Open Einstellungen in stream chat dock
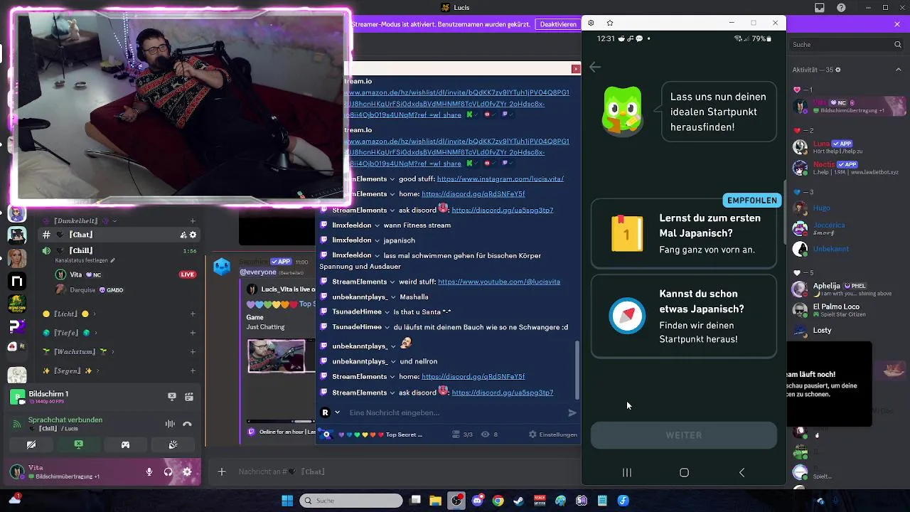Viewport: 910px width, 512px height. [x=552, y=434]
